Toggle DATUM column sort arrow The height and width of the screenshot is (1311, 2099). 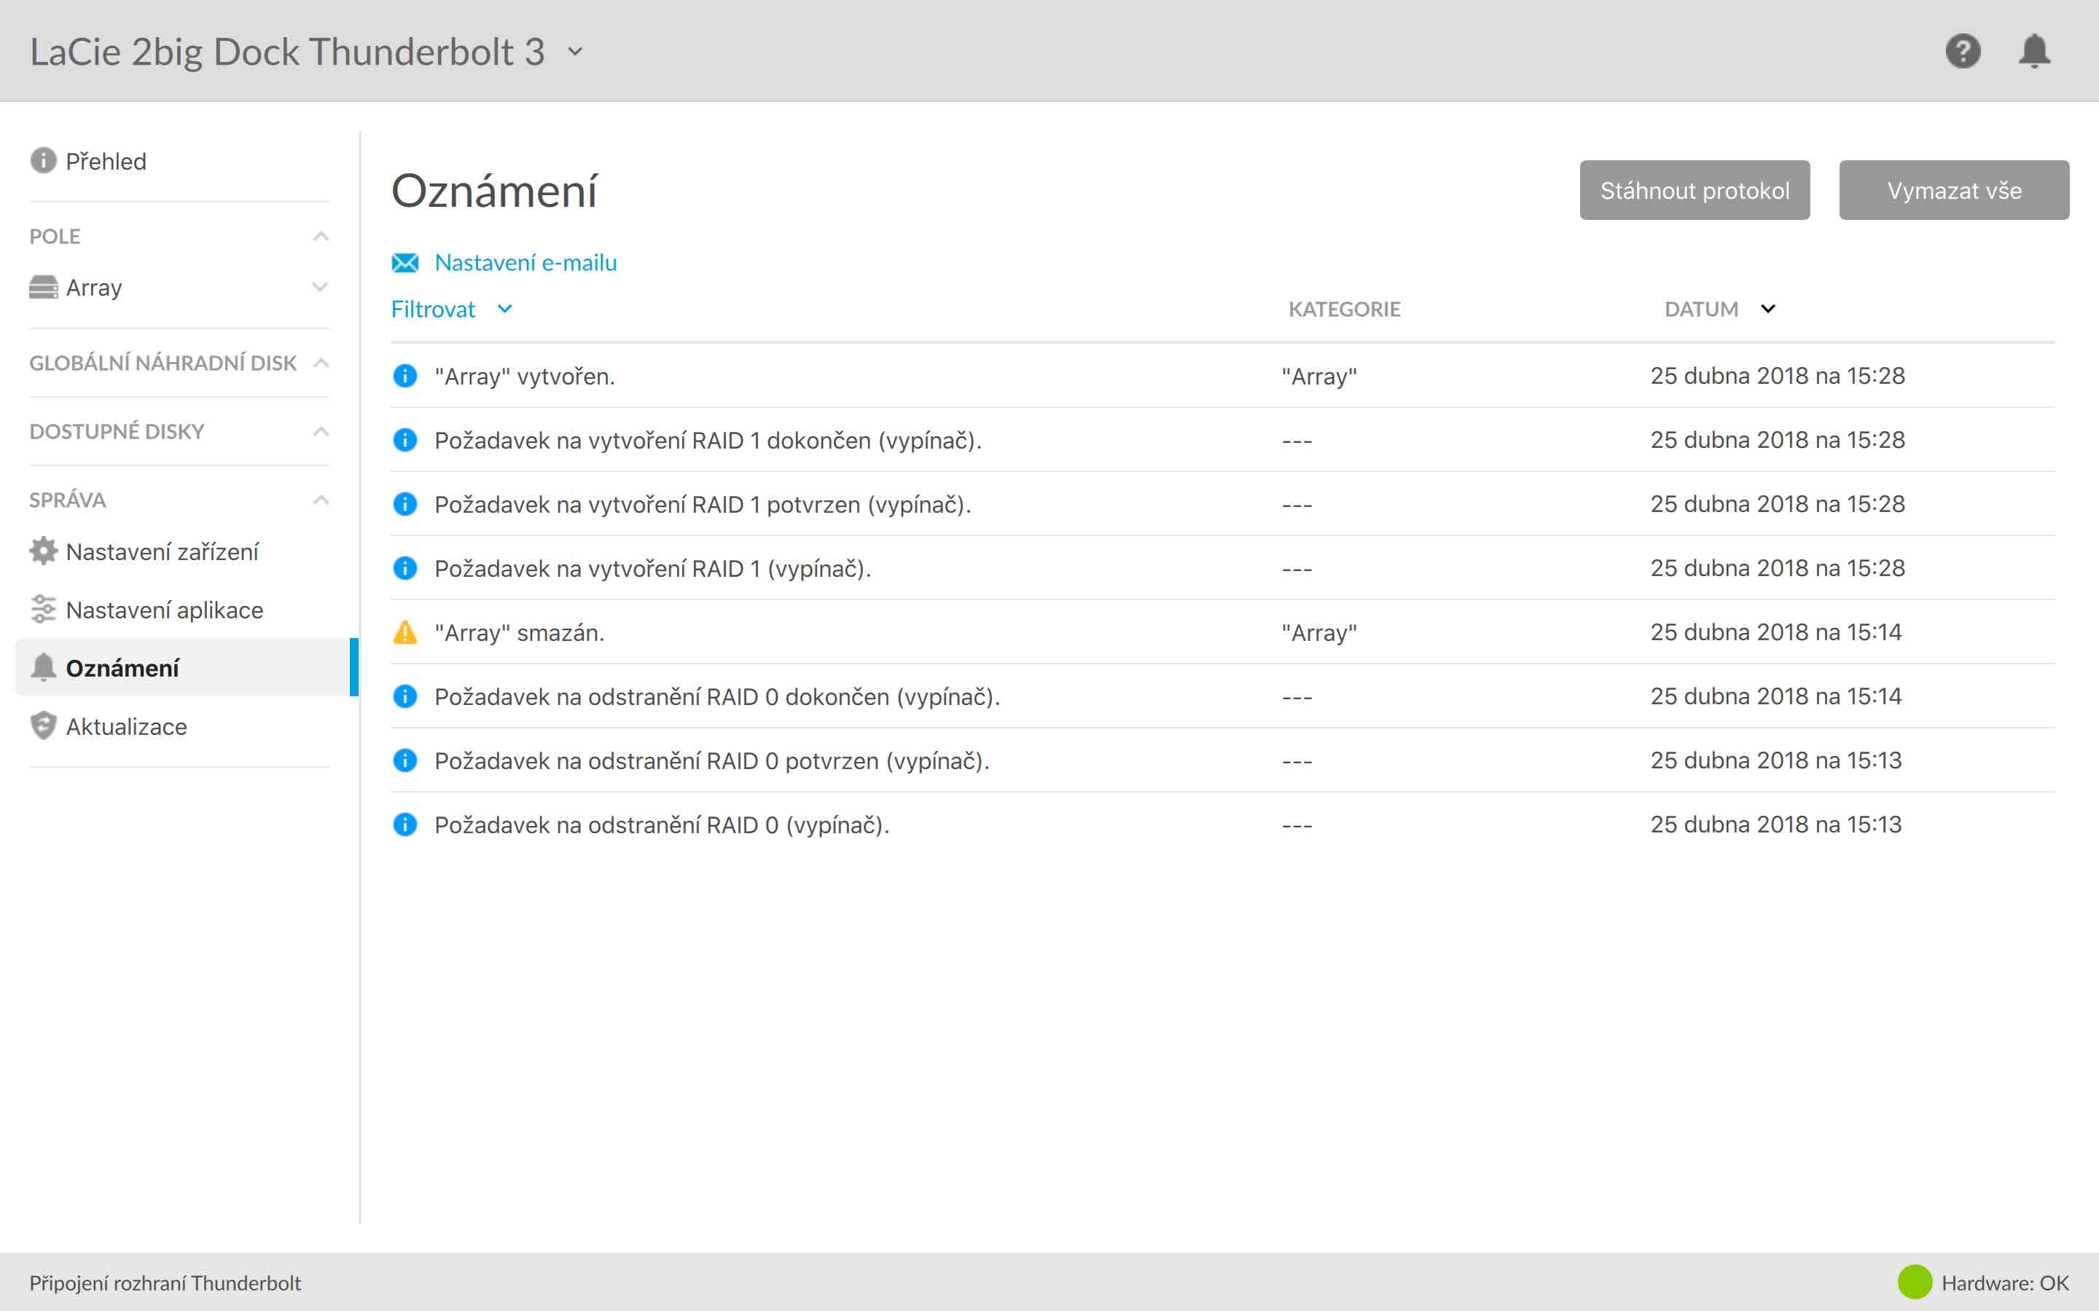coord(1767,309)
